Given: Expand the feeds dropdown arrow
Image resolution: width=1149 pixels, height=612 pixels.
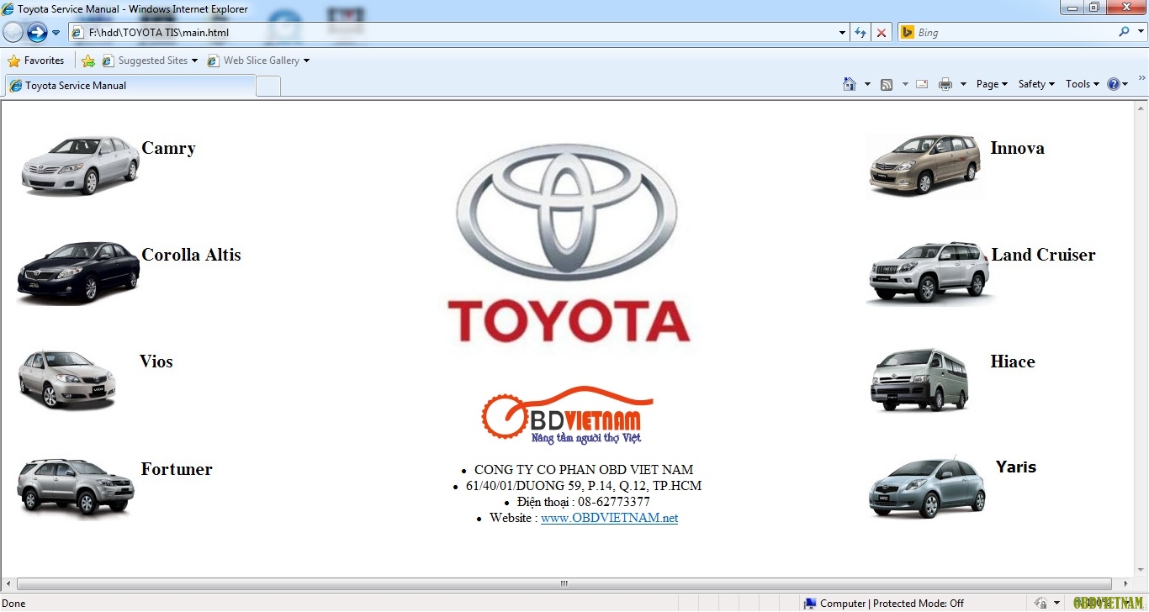Looking at the screenshot, I should click(905, 84).
